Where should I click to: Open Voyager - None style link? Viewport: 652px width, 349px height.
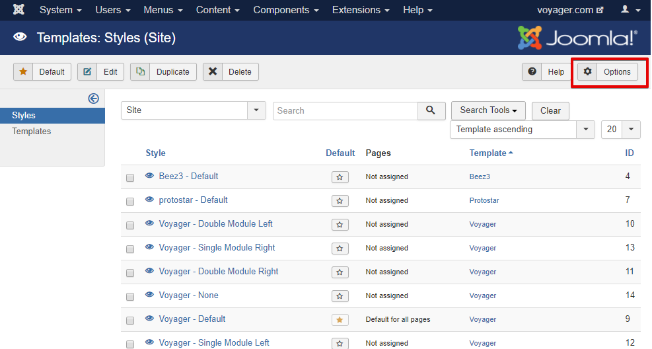click(188, 295)
